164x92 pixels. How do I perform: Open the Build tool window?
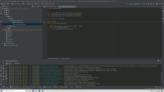(40, 87)
